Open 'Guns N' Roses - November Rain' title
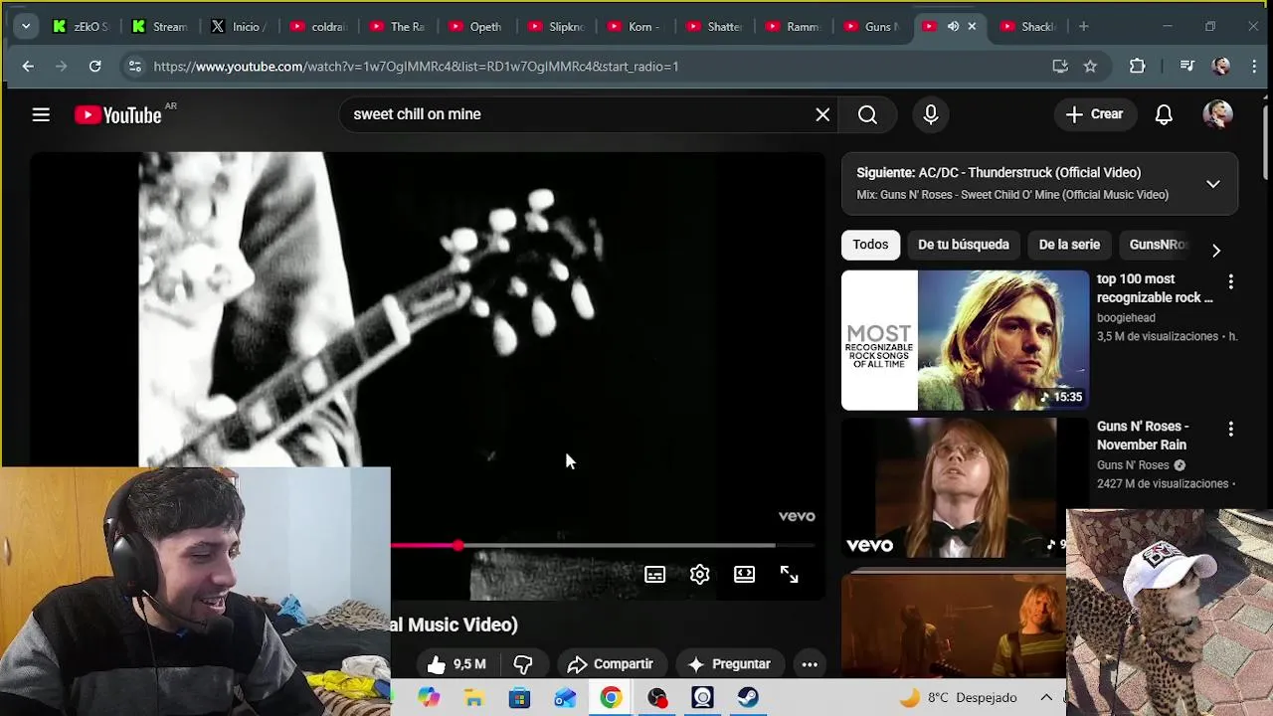This screenshot has width=1273, height=716. pos(1142,436)
